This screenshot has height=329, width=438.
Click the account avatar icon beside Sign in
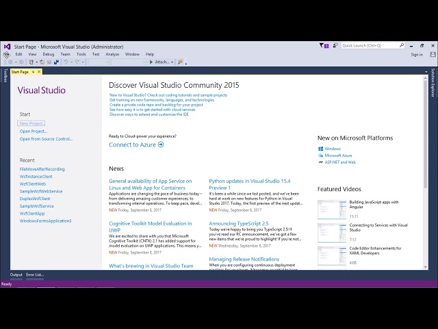433,55
